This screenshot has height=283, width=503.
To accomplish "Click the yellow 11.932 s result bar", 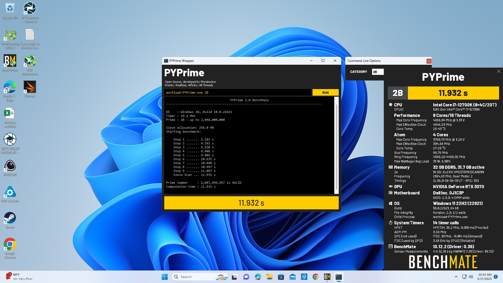I will coord(251,203).
